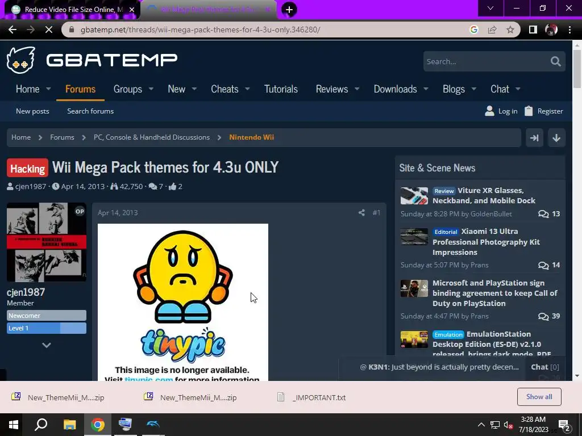Open Chrome profile avatar
The width and height of the screenshot is (582, 436).
551,30
